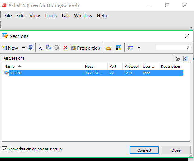194x161 pixels.
Task: Close the Sessions dialog with X
Action: tap(187, 36)
